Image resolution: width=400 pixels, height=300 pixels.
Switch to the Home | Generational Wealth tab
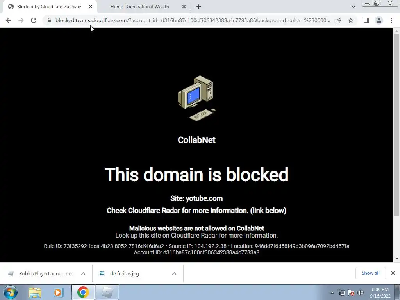click(139, 7)
